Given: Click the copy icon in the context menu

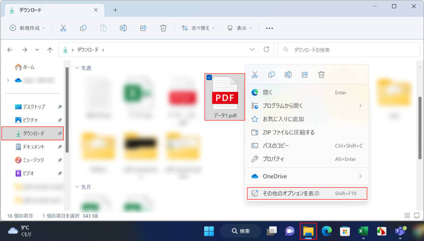Looking at the screenshot, I should (x=271, y=74).
